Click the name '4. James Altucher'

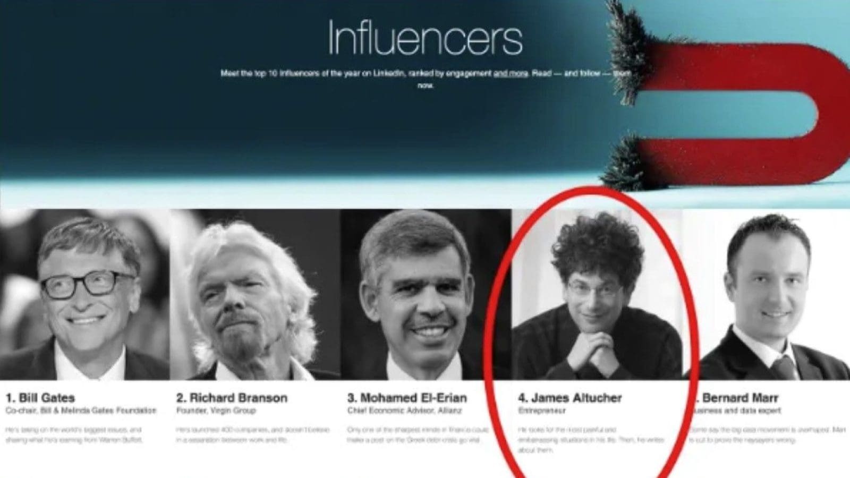pos(570,398)
